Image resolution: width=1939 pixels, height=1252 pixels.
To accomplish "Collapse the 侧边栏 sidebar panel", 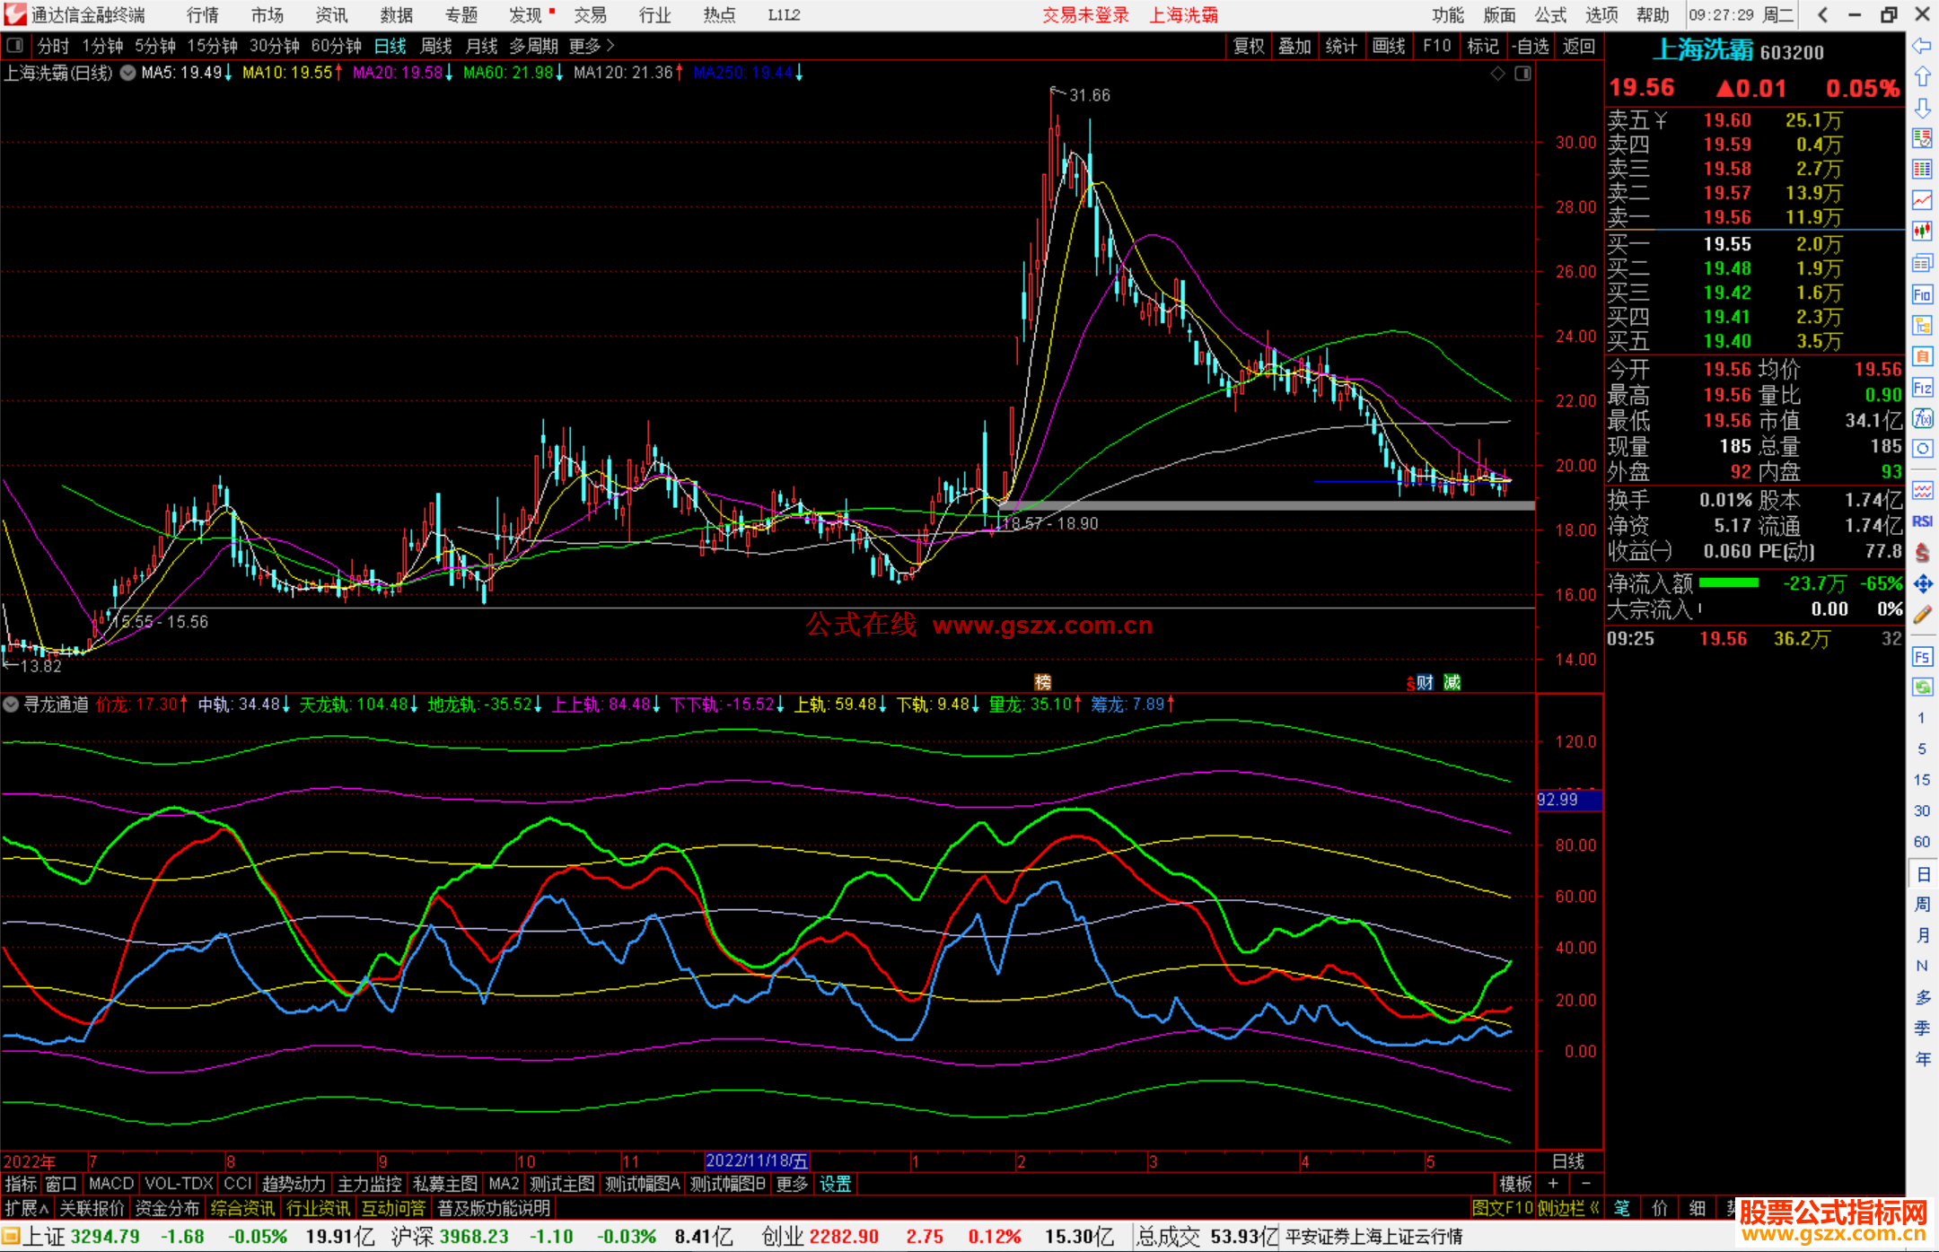I will point(1569,1208).
